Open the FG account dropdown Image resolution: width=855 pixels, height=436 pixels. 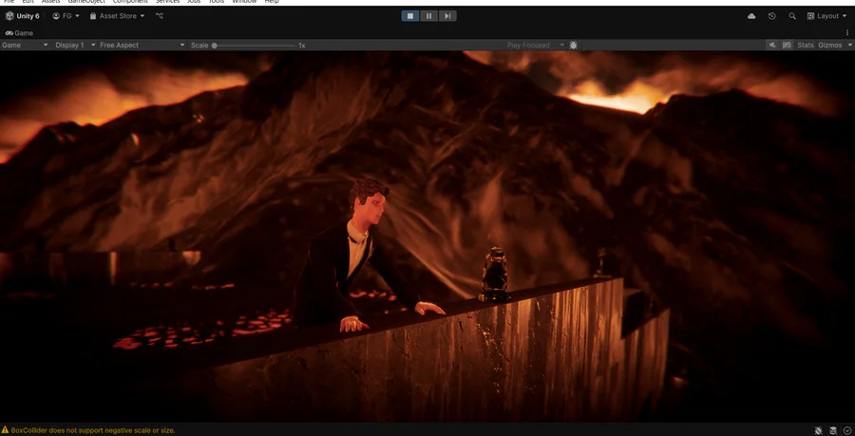tap(66, 16)
